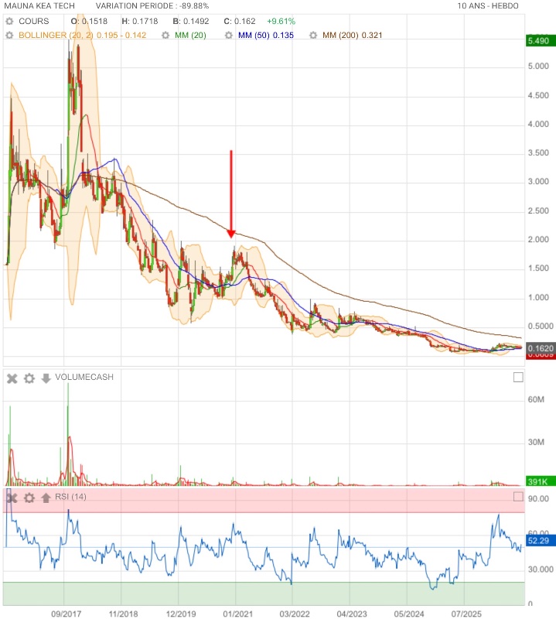Open VOLUMECASH panel settings gear
Screen dimensions: 556x619
(x=29, y=378)
